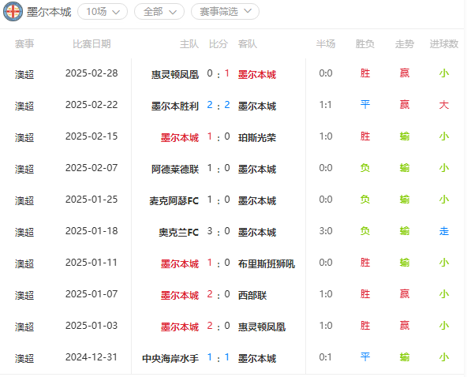The width and height of the screenshot is (467, 377).
Task: Click the 墨尔本城 team name header
Action: [x=49, y=12]
